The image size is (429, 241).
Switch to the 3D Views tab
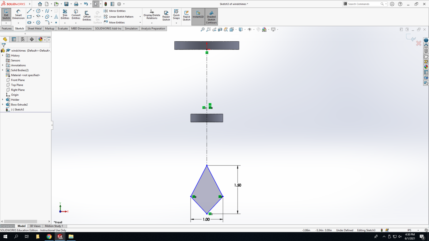(x=35, y=226)
